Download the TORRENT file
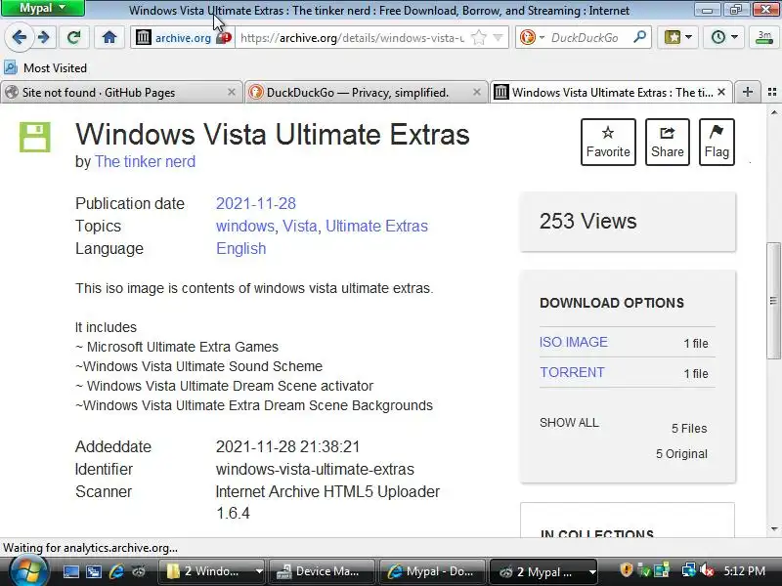Screen dimensions: 782x586 (572, 372)
